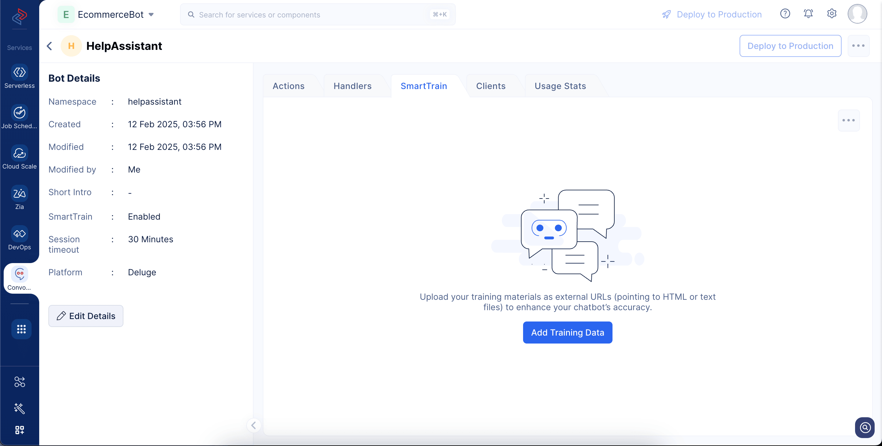
Task: Expand the EcommerceBot project dropdown
Action: tap(151, 15)
